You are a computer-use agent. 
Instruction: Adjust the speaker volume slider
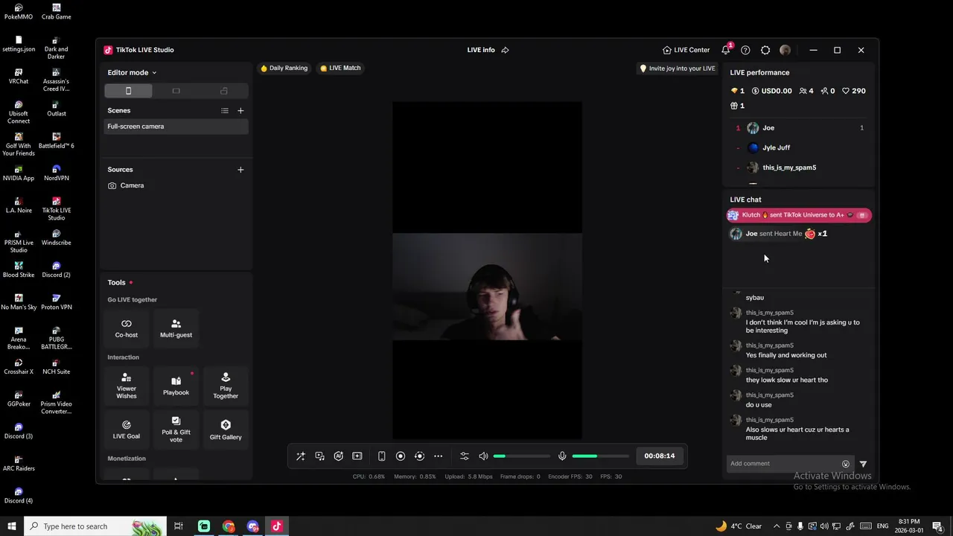[x=522, y=456]
